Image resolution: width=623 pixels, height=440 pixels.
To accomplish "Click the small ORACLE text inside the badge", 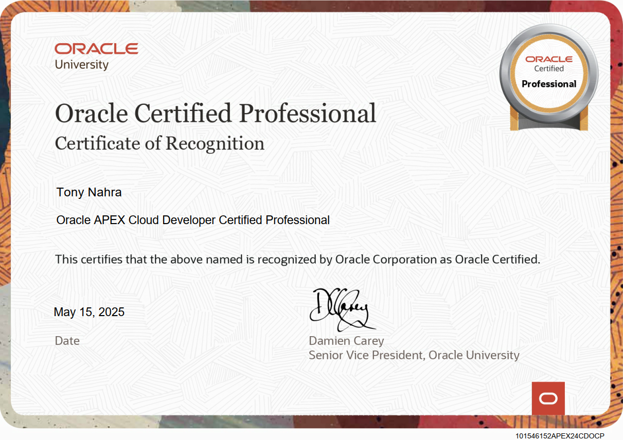I will [549, 60].
